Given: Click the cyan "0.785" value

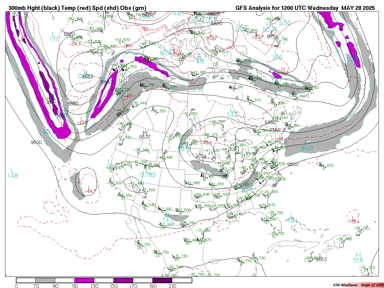Looking at the screenshot, I should click(148, 175).
